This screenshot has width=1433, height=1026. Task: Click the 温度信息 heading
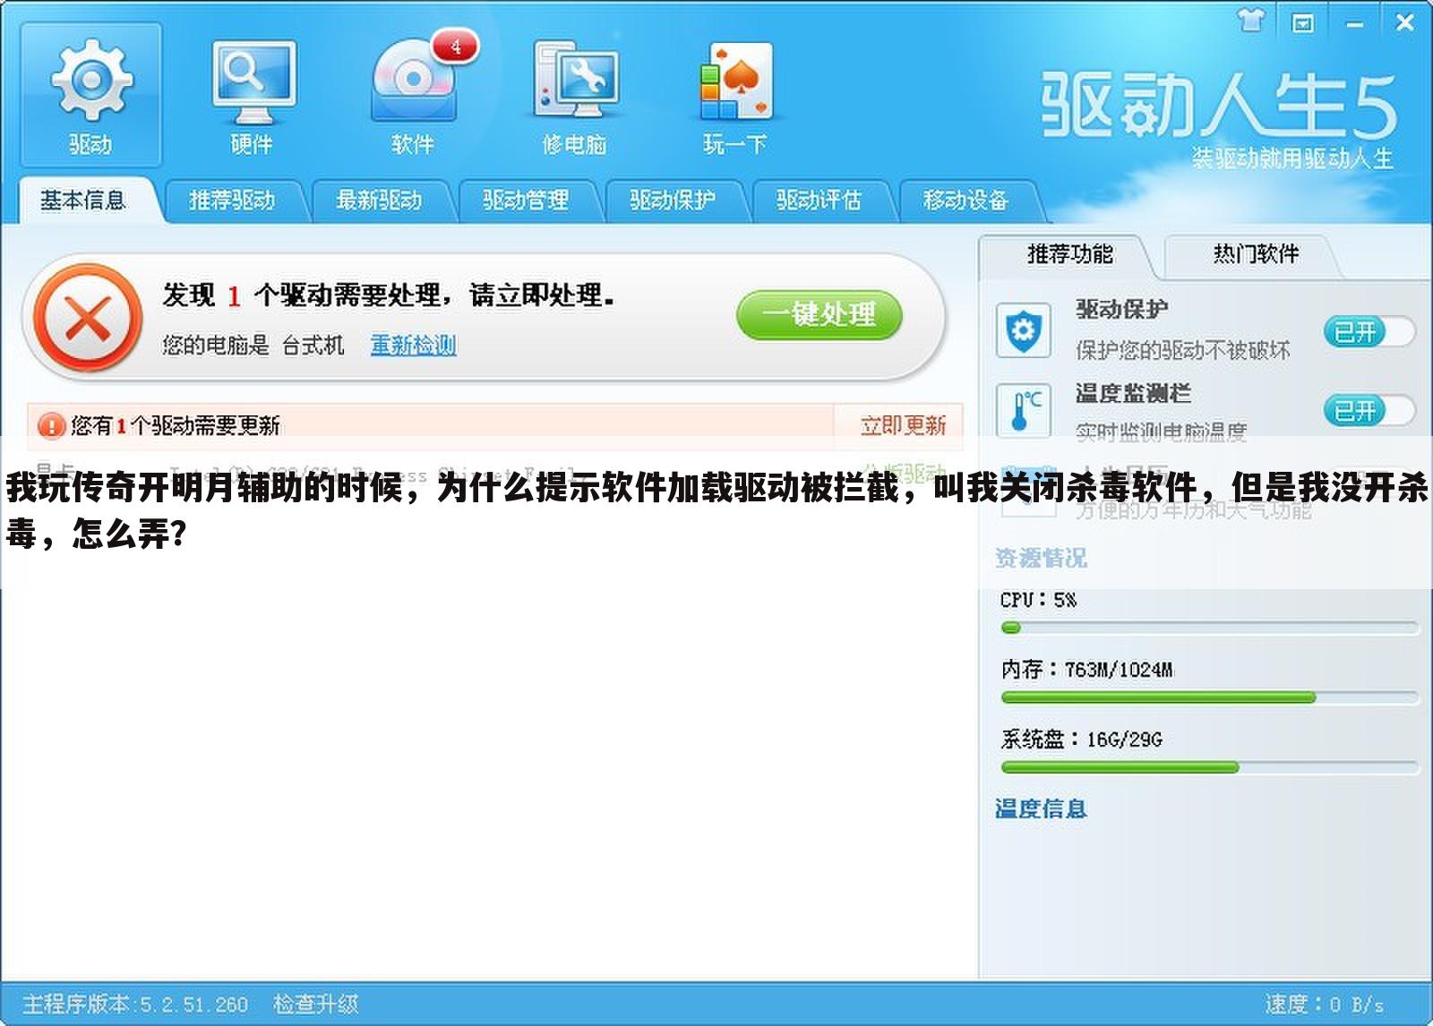pyautogui.click(x=1041, y=808)
